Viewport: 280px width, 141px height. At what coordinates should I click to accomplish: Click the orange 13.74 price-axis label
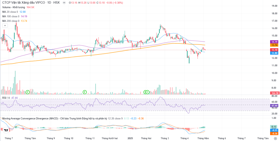point(274,45)
